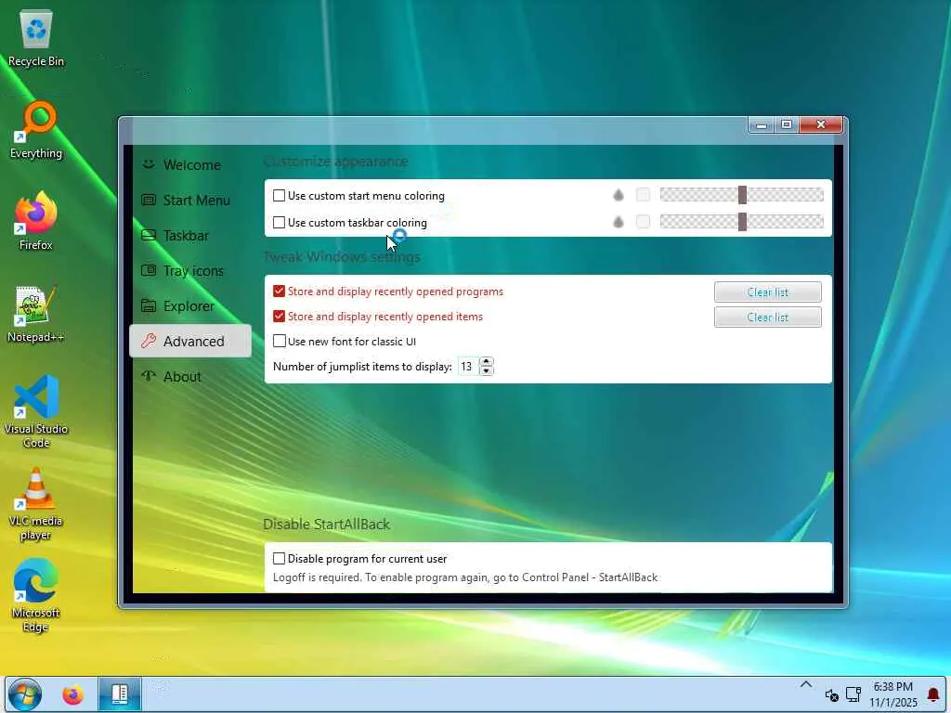The width and height of the screenshot is (951, 713).
Task: Adjust the start menu transparency slider
Action: (x=742, y=195)
